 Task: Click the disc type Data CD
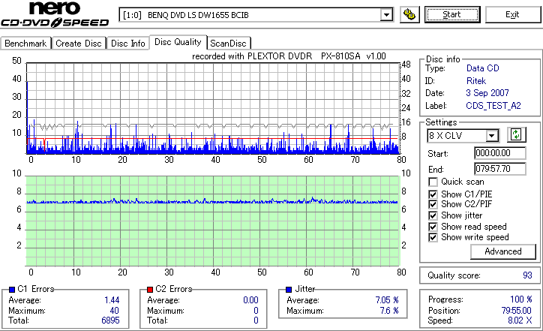click(483, 68)
